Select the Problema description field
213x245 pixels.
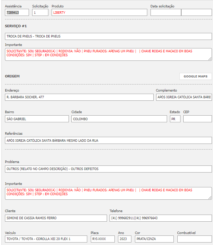pyautogui.click(x=108, y=169)
